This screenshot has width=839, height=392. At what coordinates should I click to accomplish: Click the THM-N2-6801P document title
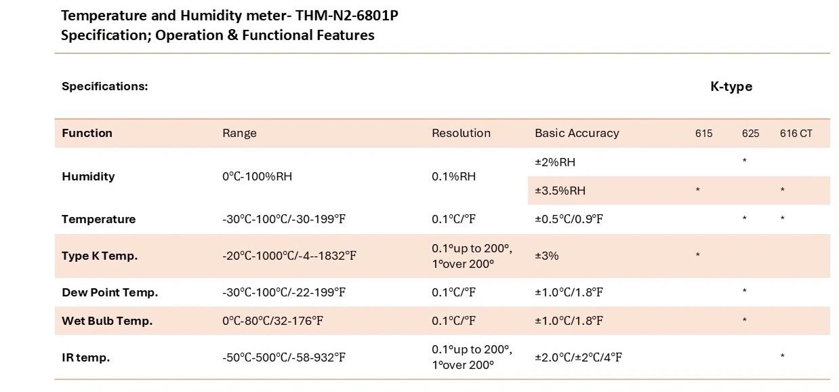(x=229, y=16)
